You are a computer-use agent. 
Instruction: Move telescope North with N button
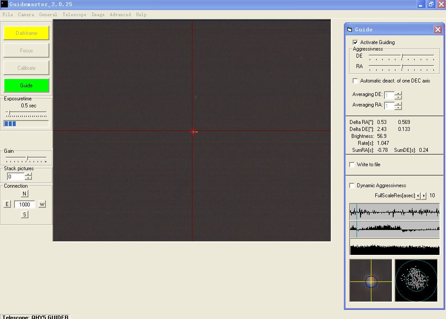coord(24,194)
